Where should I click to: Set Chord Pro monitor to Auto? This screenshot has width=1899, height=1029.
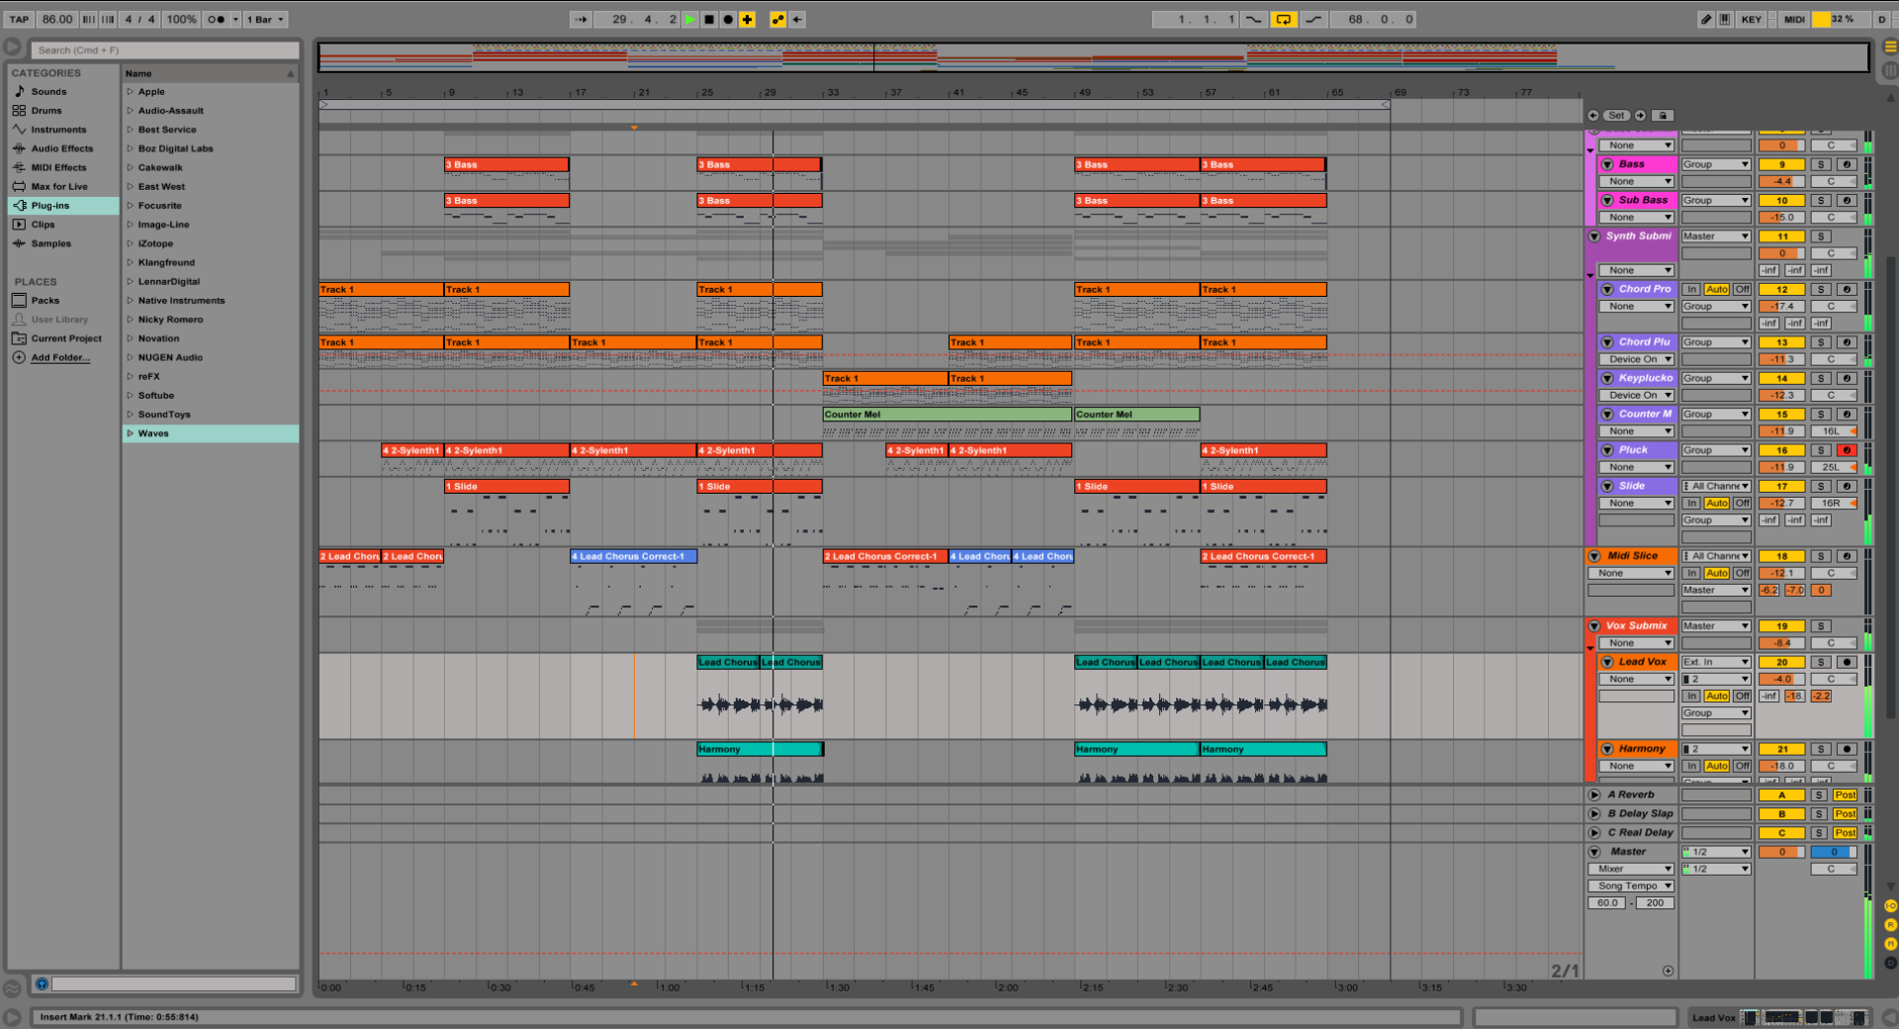tap(1717, 289)
